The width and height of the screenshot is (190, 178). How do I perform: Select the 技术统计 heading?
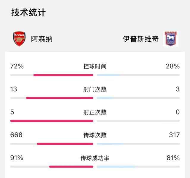[x=28, y=12]
